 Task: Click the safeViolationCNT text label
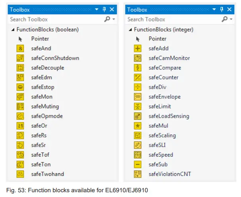tap(170, 174)
